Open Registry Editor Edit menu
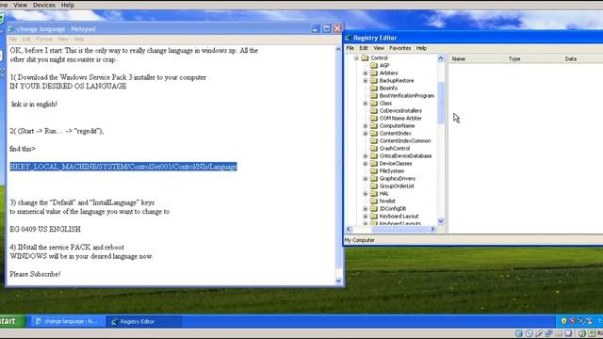Viewport: 603px width, 339px height. point(364,48)
